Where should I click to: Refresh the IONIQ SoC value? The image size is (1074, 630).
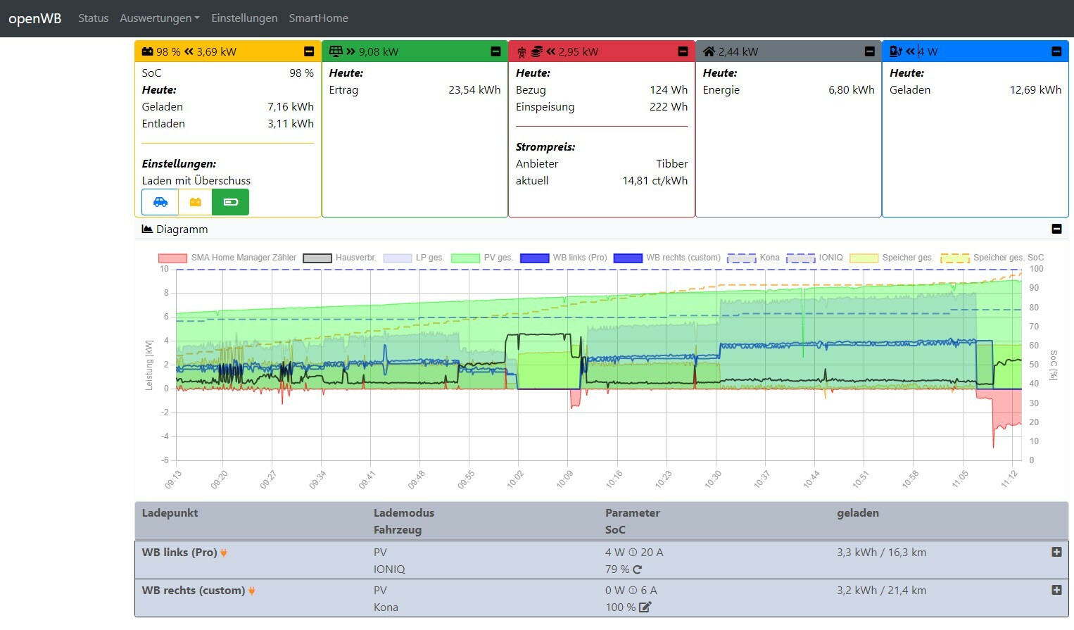pyautogui.click(x=638, y=569)
